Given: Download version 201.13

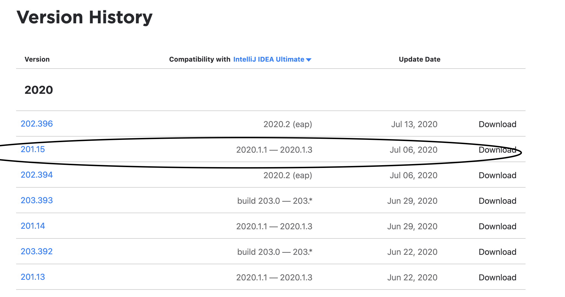Looking at the screenshot, I should [x=497, y=277].
